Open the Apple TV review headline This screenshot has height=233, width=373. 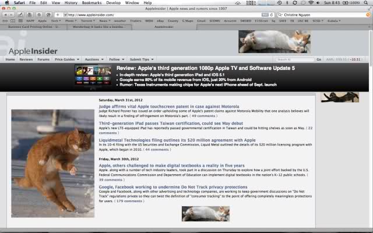206,68
